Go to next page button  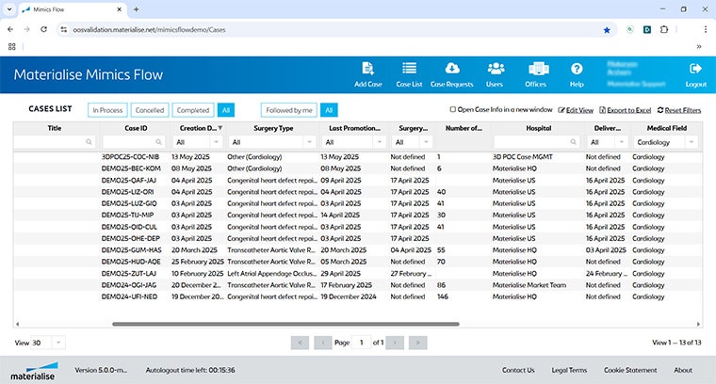(395, 343)
